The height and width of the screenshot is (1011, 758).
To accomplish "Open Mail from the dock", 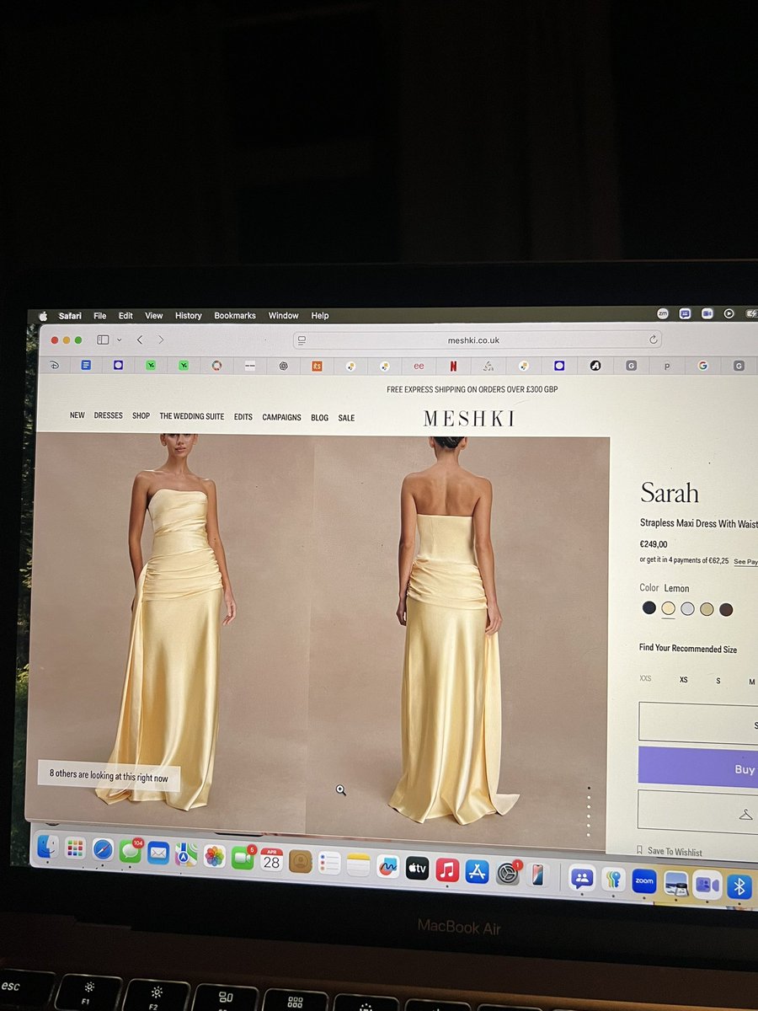I will [x=157, y=853].
